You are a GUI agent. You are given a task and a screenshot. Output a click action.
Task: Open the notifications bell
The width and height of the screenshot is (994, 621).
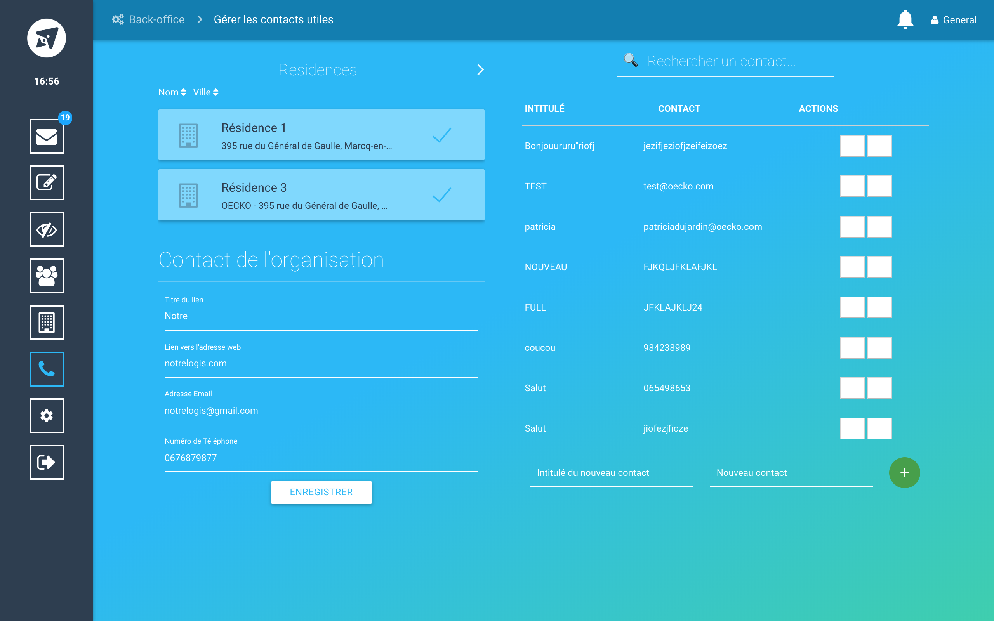[x=905, y=19]
